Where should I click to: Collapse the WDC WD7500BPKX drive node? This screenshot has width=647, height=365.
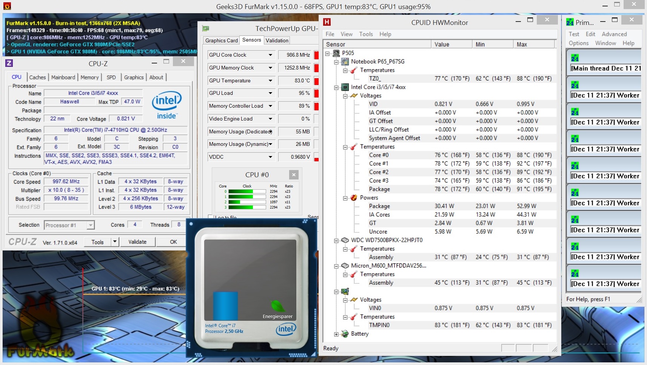coord(336,240)
